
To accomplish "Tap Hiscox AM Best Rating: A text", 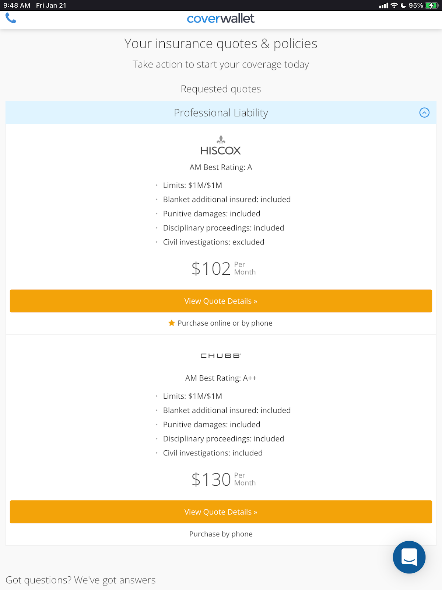I will (221, 167).
